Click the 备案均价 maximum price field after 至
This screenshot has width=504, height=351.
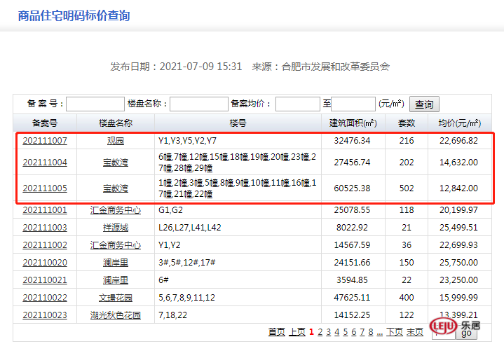pos(353,104)
